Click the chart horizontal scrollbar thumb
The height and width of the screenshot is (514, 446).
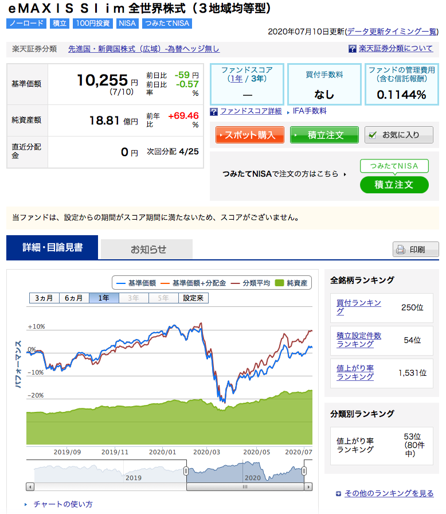245,487
